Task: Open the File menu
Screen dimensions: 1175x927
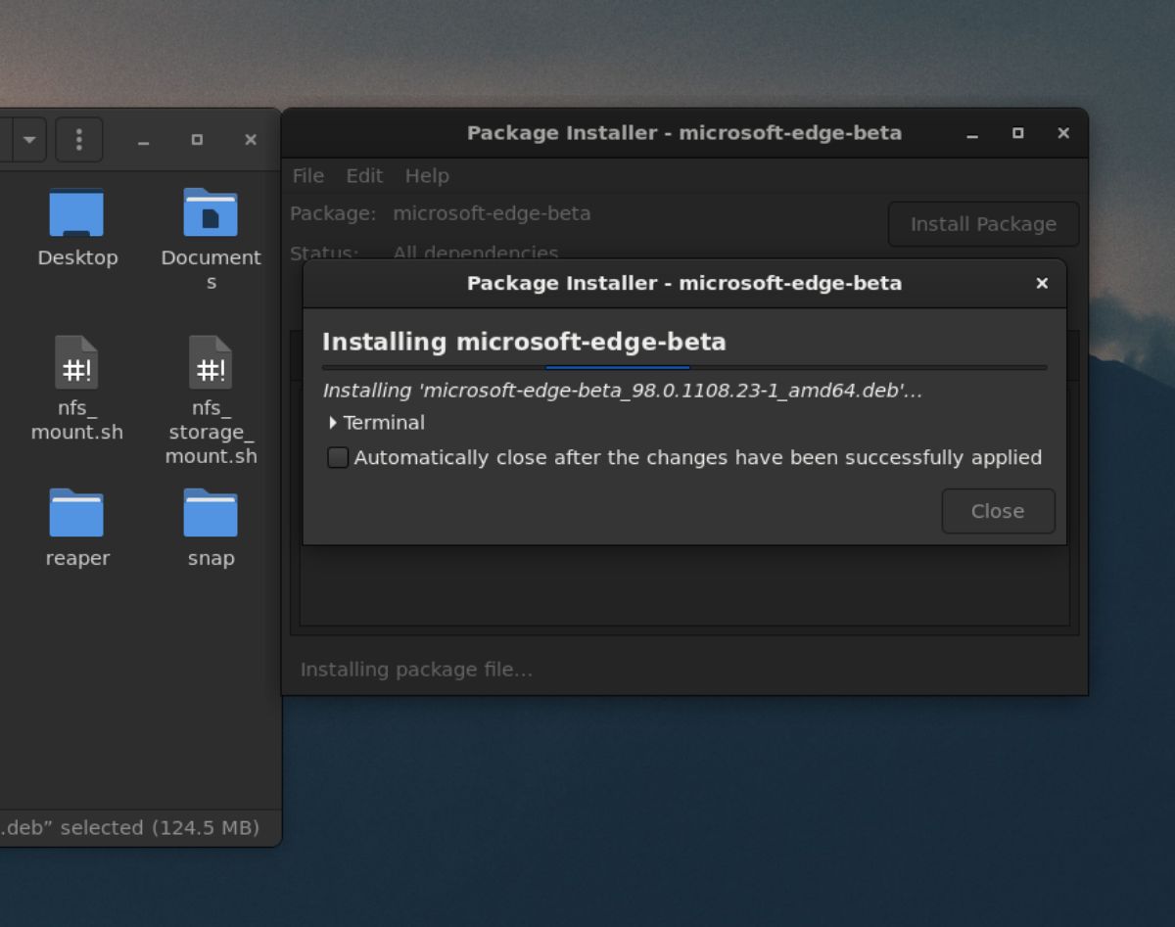Action: point(306,175)
